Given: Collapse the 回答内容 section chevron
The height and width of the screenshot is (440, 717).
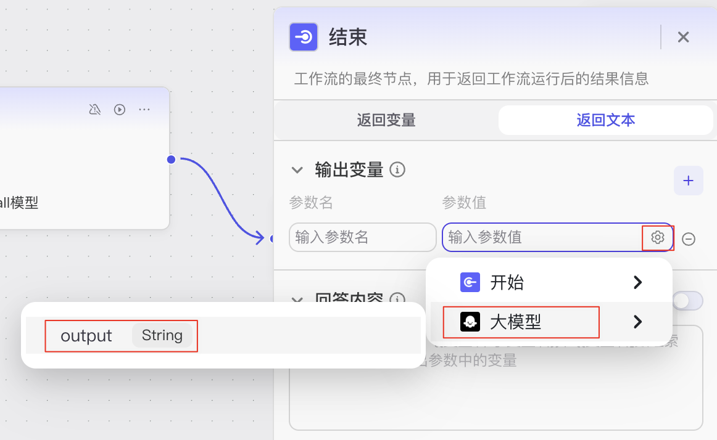Looking at the screenshot, I should (x=297, y=299).
